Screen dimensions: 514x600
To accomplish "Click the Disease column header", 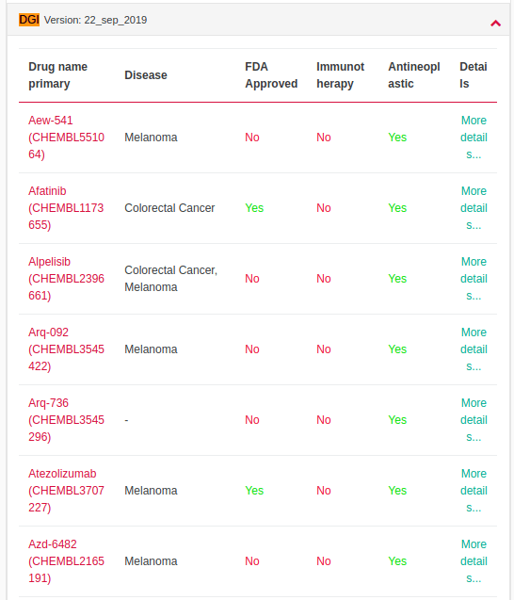I will point(146,75).
